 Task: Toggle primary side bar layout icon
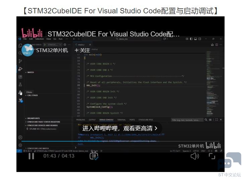click(191, 39)
